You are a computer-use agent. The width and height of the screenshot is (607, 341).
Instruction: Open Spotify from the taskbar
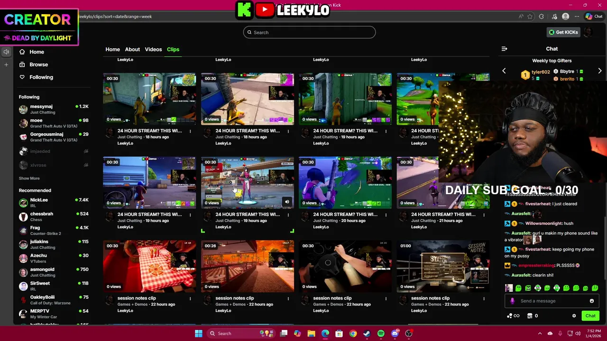point(381,333)
